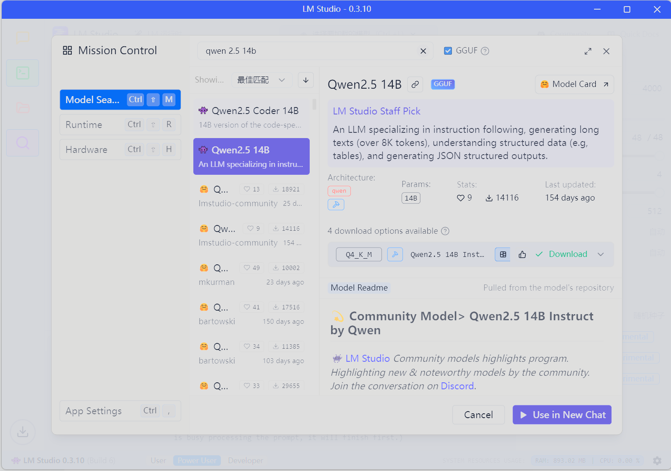Select bartowski result from 103 days ago
This screenshot has width=671, height=471.
252,353
